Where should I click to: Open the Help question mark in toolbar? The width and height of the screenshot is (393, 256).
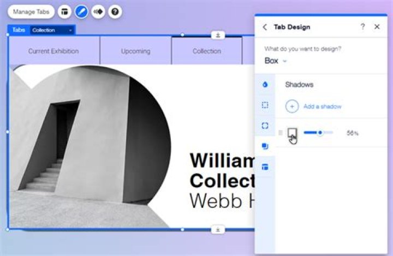coord(115,11)
